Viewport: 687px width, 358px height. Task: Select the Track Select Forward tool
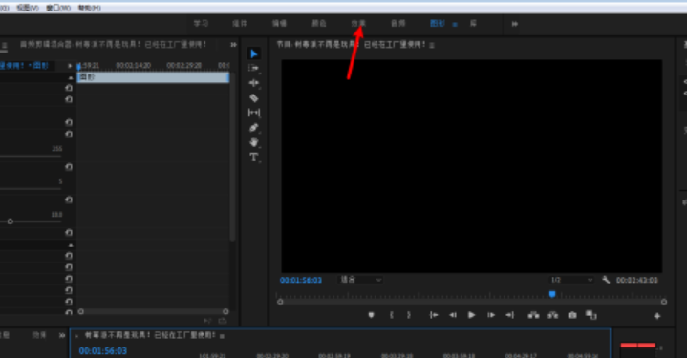click(253, 69)
